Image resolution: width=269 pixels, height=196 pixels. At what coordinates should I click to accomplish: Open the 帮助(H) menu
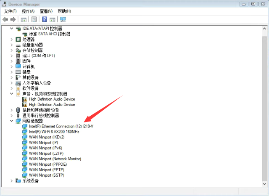click(64, 11)
